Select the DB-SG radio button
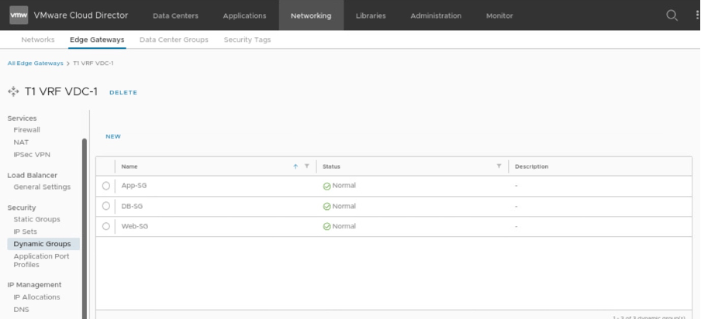This screenshot has height=319, width=701. pos(106,206)
